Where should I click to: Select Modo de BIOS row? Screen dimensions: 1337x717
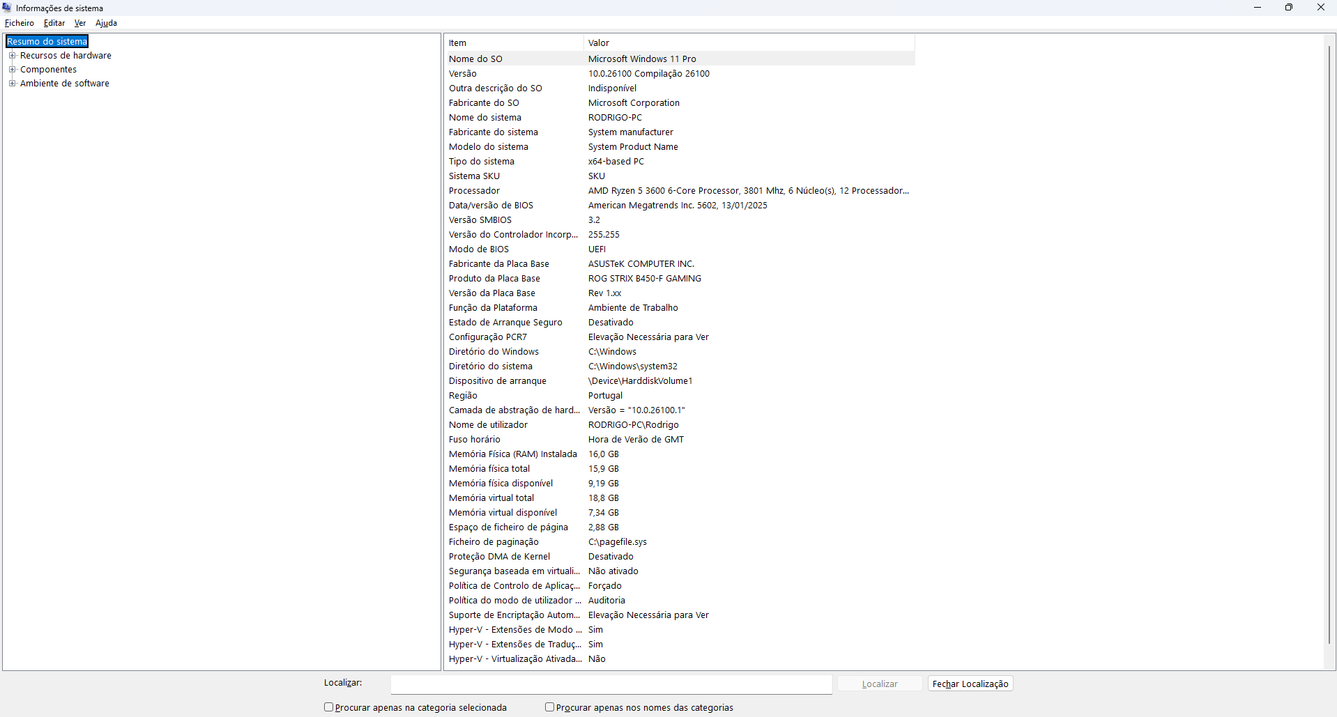pos(680,249)
